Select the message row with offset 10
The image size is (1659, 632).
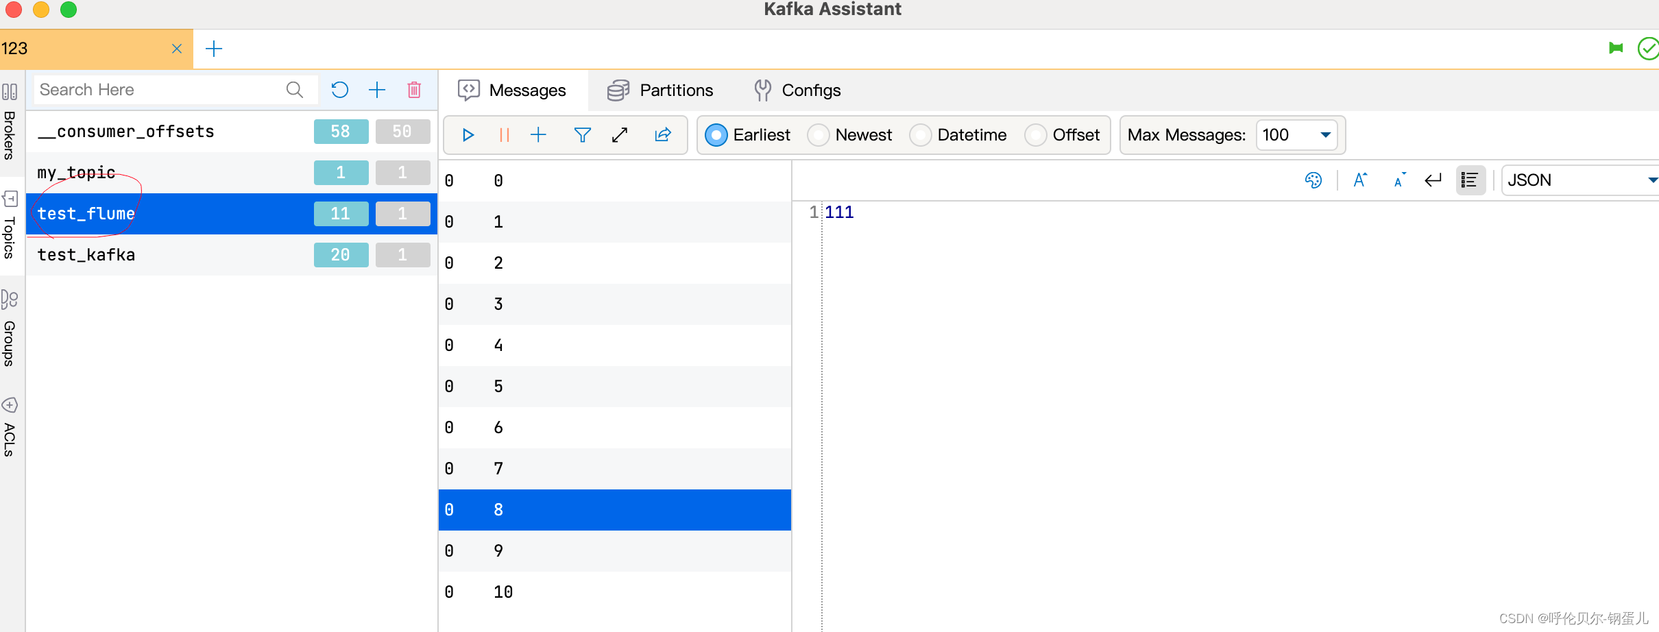615,592
